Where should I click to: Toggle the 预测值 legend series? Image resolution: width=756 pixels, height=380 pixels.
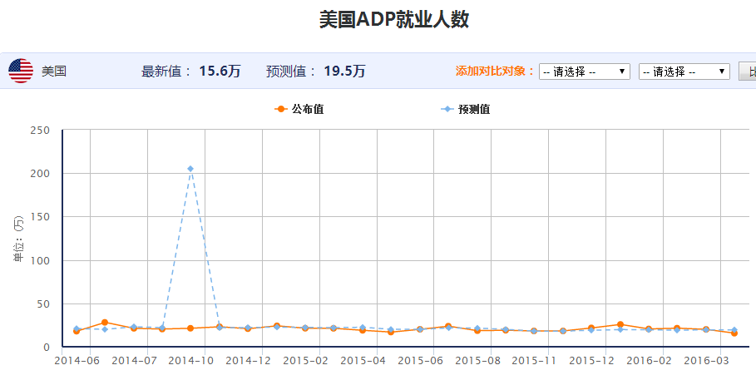pyautogui.click(x=466, y=110)
